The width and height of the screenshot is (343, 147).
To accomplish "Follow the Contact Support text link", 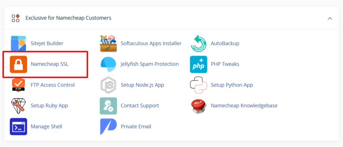I will 140,106.
